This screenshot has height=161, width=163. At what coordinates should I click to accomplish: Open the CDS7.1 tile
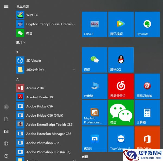pyautogui.click(x=95, y=24)
